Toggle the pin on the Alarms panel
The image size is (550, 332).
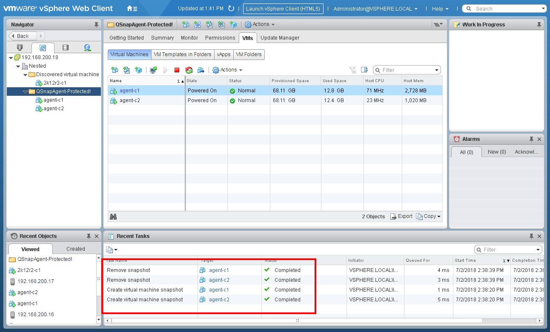tap(531, 139)
